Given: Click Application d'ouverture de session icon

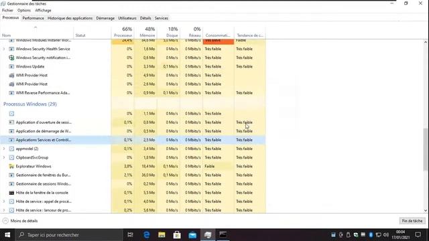Looking at the screenshot, I should (x=11, y=123).
